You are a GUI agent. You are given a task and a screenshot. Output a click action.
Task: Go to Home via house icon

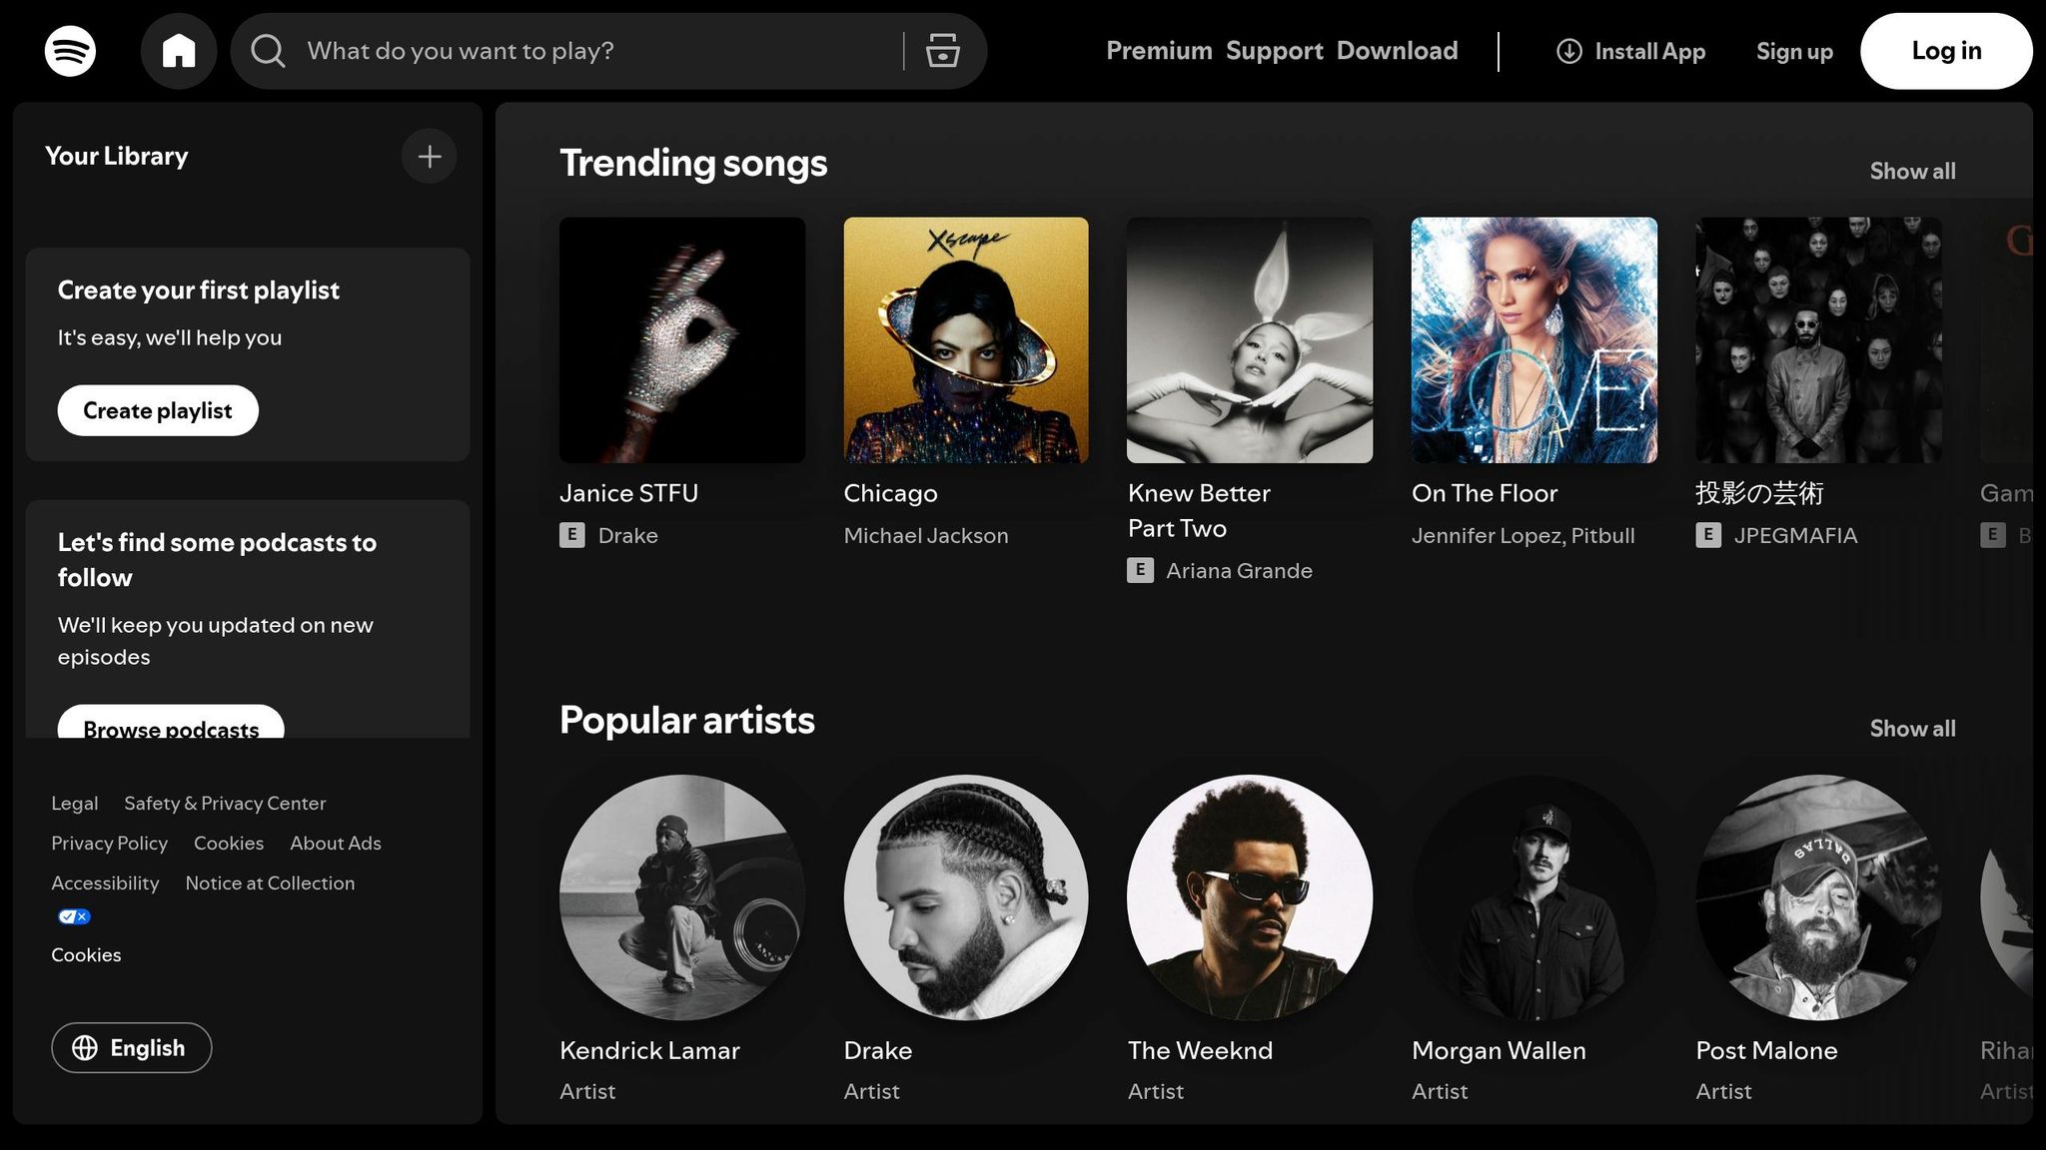coord(179,51)
